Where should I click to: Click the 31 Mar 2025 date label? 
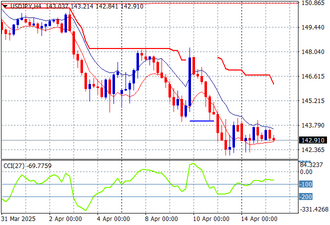click(x=18, y=219)
